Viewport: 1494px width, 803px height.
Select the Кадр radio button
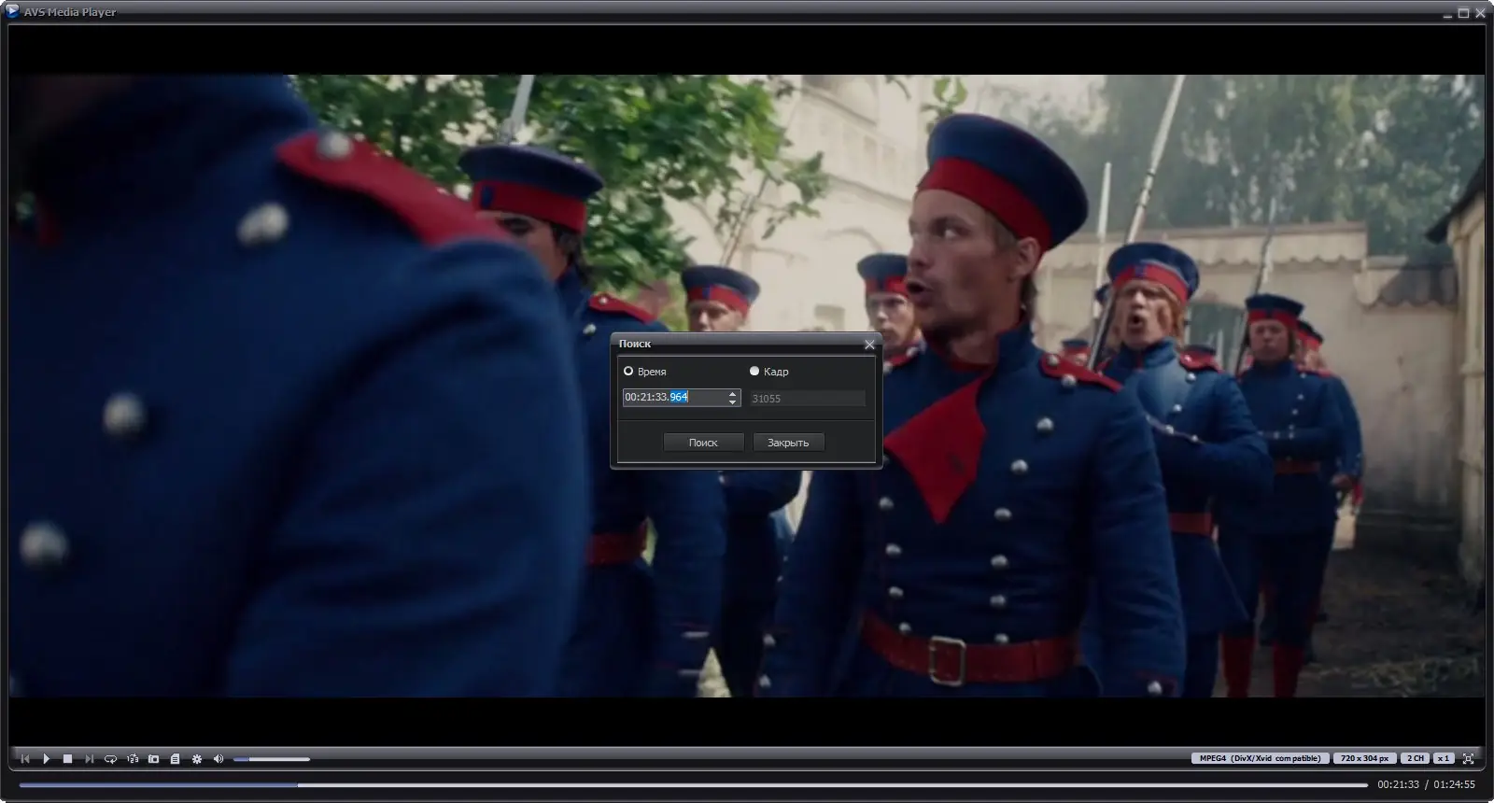tap(754, 371)
